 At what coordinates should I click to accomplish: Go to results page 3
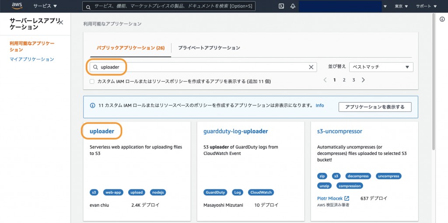[353, 80]
